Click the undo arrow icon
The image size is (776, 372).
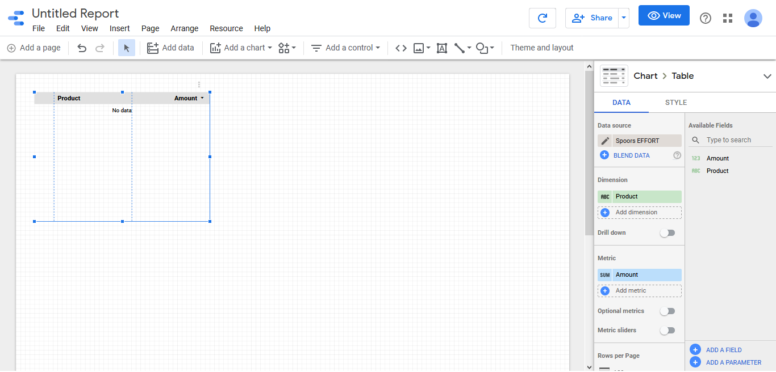click(x=82, y=48)
